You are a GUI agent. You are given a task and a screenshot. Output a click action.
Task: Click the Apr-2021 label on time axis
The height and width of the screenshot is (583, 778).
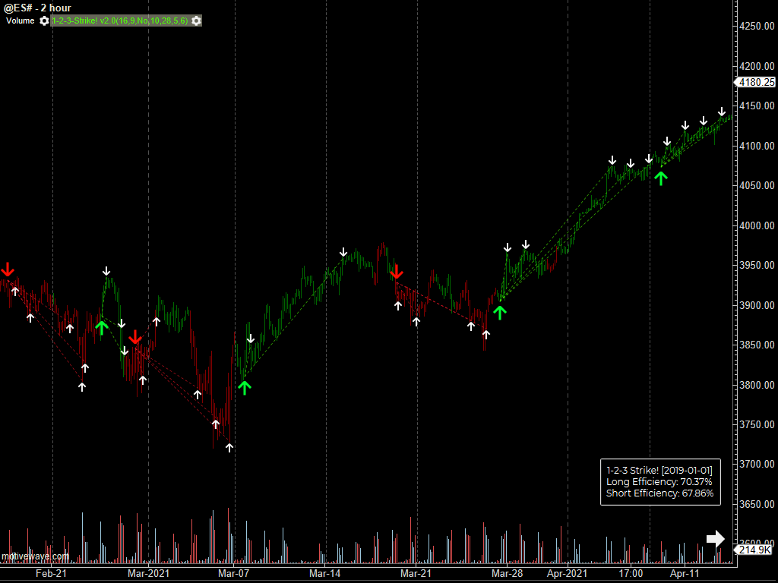click(x=568, y=573)
